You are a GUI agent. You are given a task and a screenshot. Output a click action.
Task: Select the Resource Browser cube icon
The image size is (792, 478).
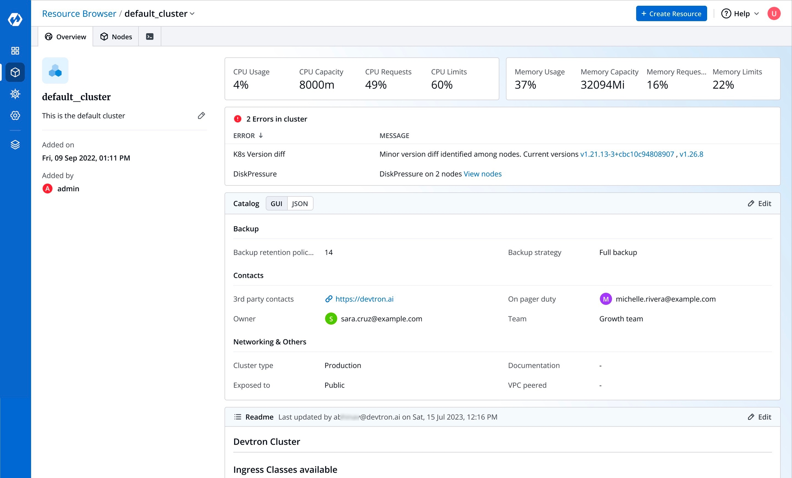(15, 72)
